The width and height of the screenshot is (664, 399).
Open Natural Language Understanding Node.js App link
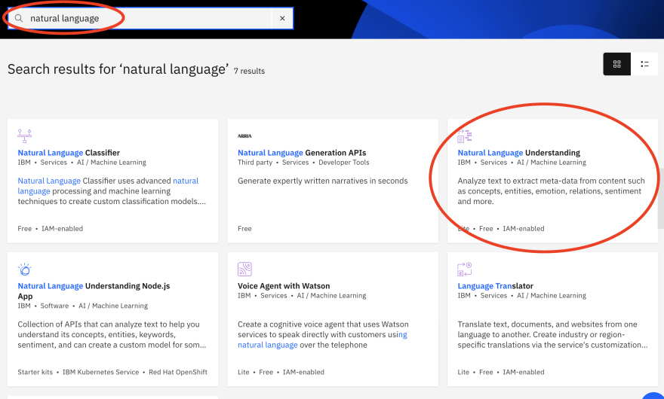click(x=94, y=291)
